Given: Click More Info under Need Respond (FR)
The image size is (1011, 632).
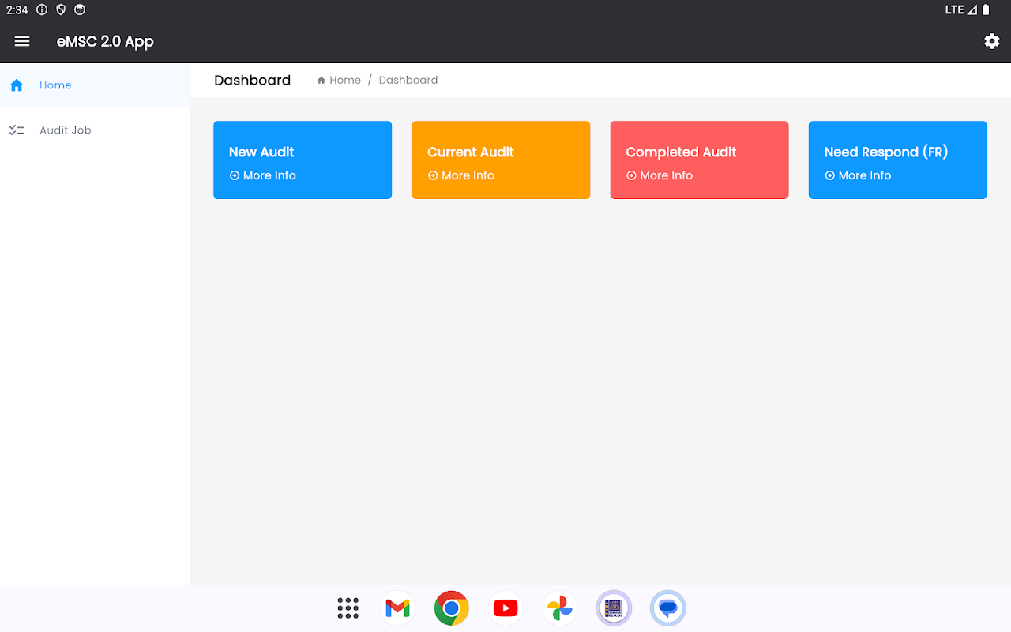Looking at the screenshot, I should [x=857, y=175].
